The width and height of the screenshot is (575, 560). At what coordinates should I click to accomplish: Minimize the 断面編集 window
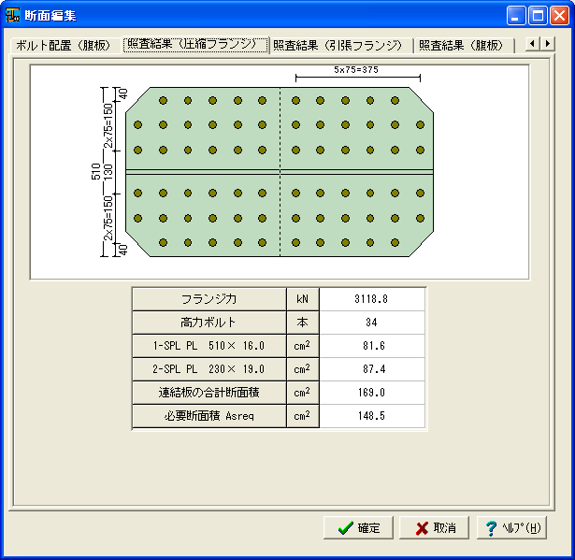[516, 15]
